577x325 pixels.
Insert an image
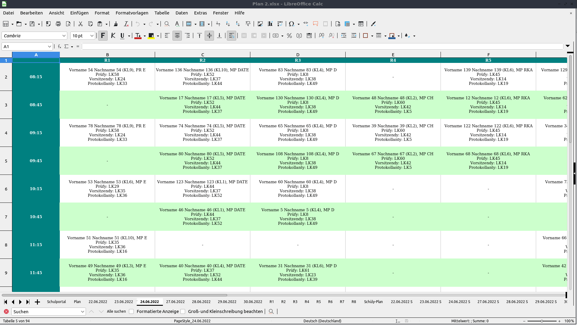260,24
